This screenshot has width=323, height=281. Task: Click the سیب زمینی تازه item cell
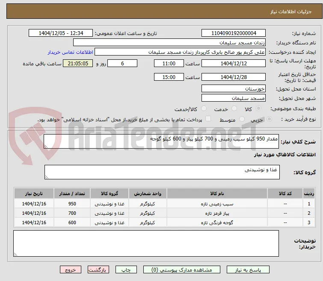click(x=217, y=204)
